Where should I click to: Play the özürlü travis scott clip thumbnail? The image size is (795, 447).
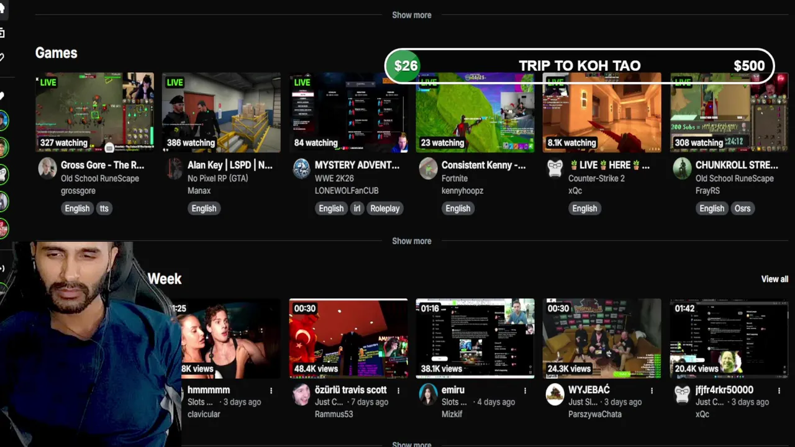(348, 338)
